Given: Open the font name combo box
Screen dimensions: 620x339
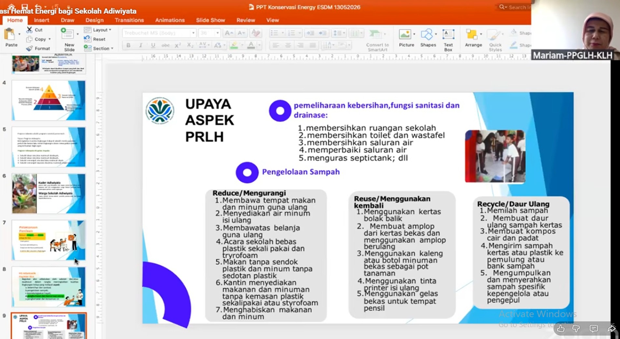Looking at the screenshot, I should pyautogui.click(x=159, y=33).
